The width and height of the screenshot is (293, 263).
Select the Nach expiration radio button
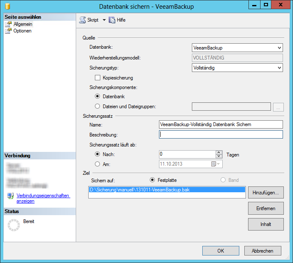(x=97, y=154)
